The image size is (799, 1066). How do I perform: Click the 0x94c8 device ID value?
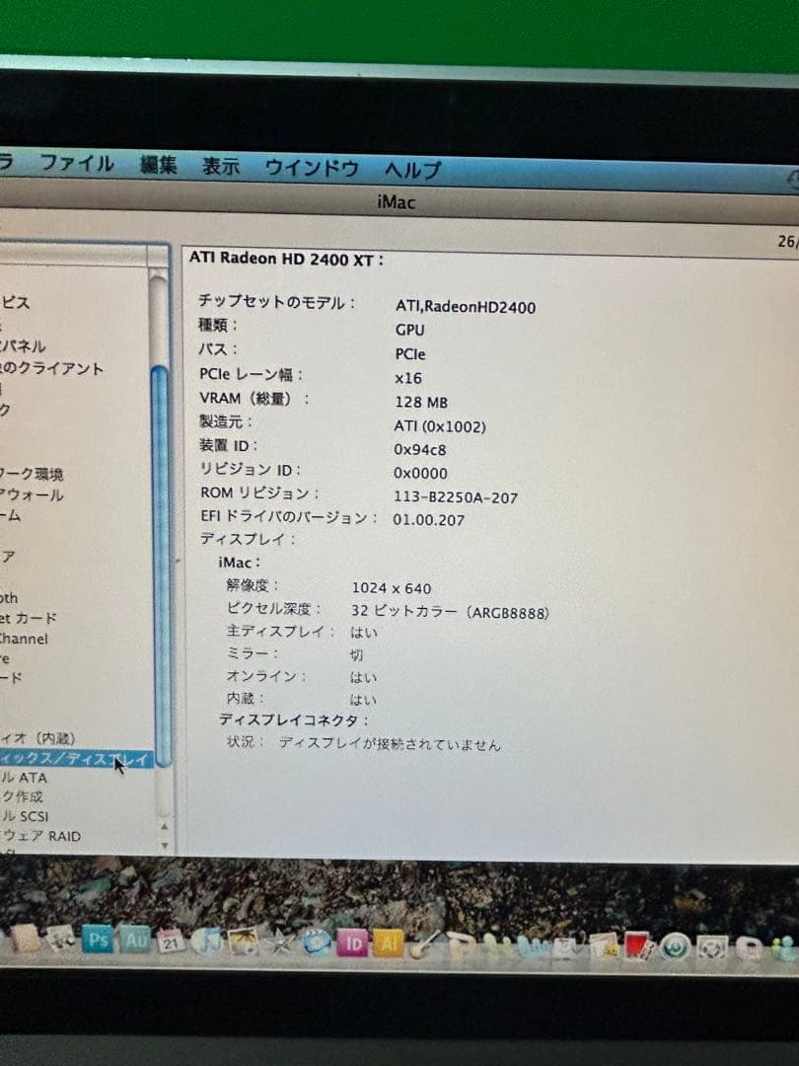pos(420,449)
